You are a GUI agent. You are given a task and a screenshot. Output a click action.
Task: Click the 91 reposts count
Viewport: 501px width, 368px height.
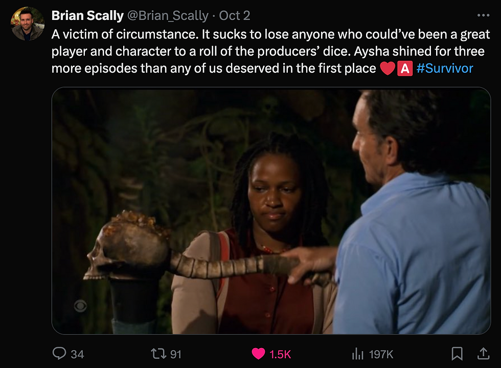pyautogui.click(x=175, y=354)
